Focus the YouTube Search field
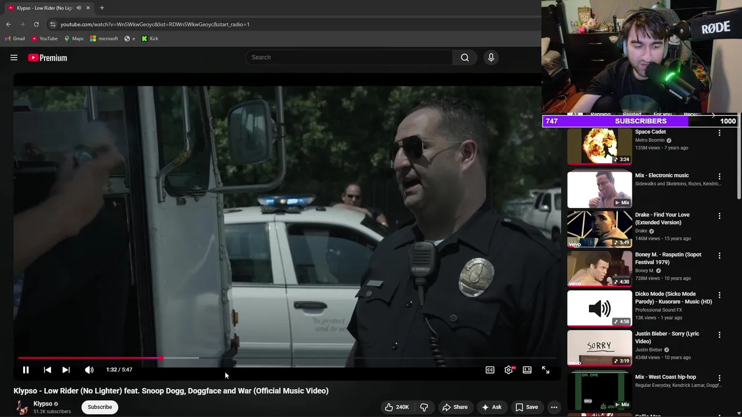The height and width of the screenshot is (417, 742). 350,57
